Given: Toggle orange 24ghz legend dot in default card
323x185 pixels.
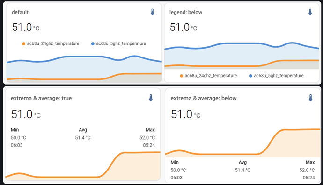Looking at the screenshot, I should coord(24,43).
